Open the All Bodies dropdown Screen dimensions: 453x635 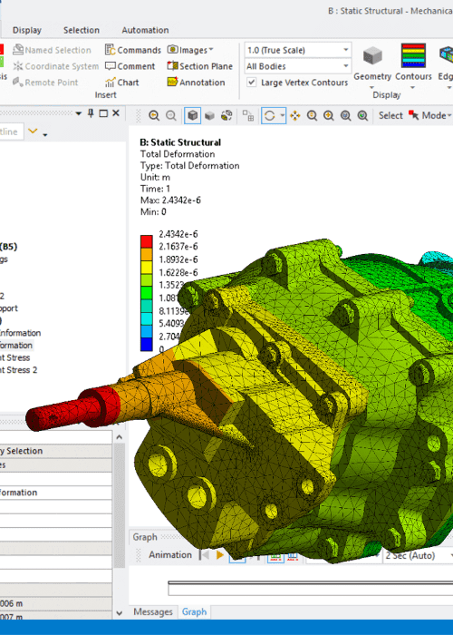(x=298, y=66)
